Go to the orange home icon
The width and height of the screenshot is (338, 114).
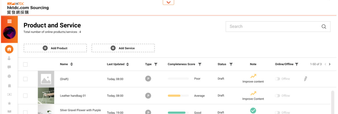pyautogui.click(x=9, y=49)
